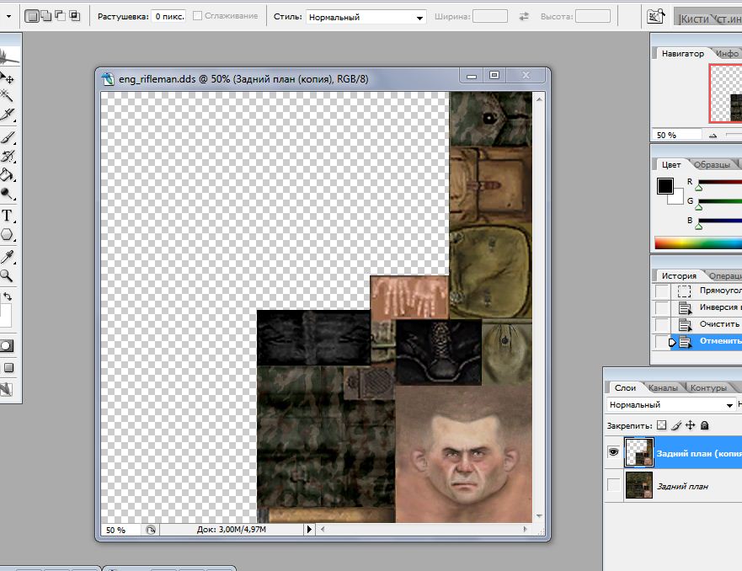The width and height of the screenshot is (742, 571).
Task: Lock layer position
Action: 691,425
